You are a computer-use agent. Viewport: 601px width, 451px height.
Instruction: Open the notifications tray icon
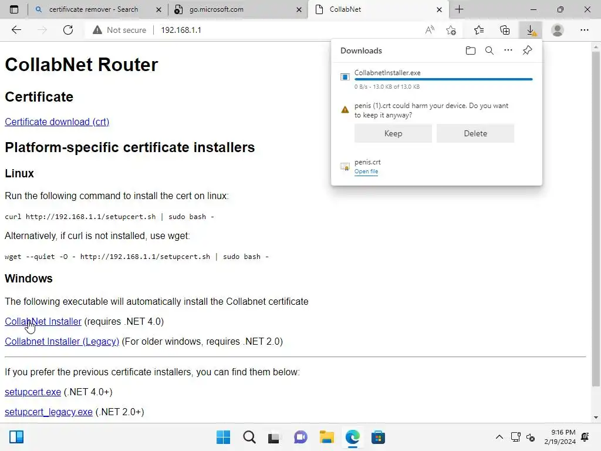[x=585, y=437]
